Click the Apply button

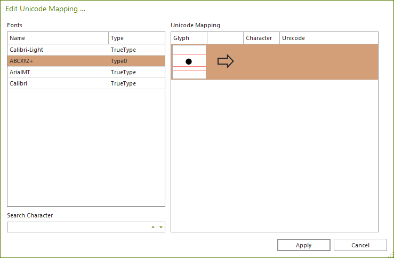tap(303, 245)
